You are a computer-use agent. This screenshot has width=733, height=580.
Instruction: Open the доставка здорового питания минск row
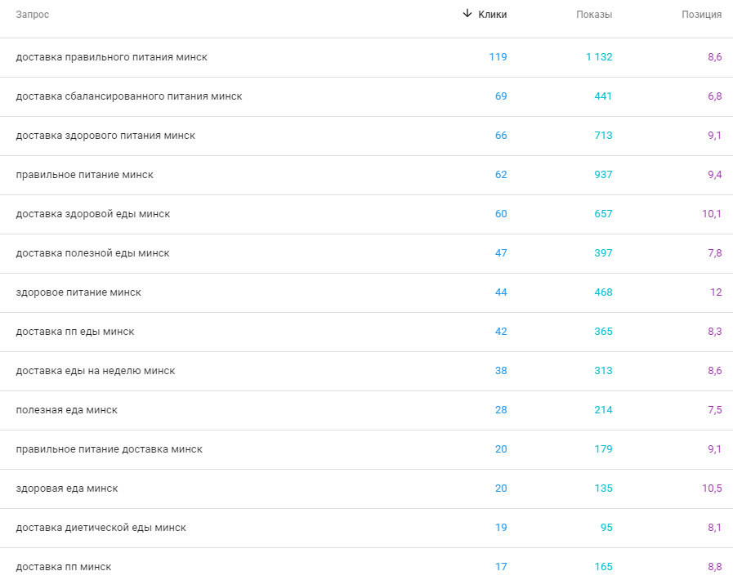coord(105,136)
